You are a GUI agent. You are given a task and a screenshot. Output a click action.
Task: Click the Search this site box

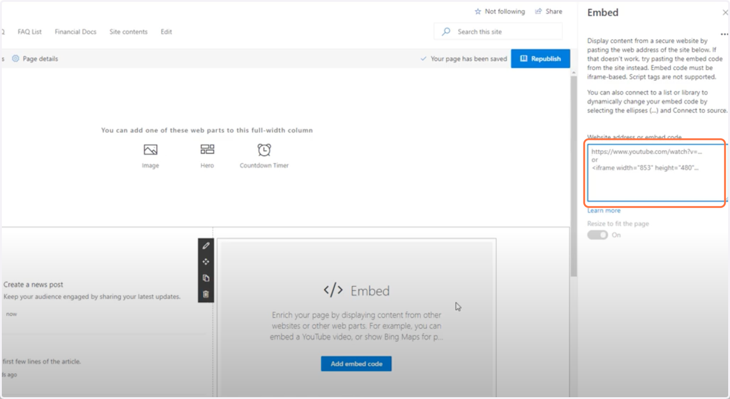(x=498, y=32)
